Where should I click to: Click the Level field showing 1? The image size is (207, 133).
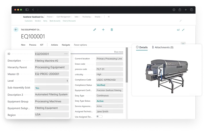coord(52,81)
